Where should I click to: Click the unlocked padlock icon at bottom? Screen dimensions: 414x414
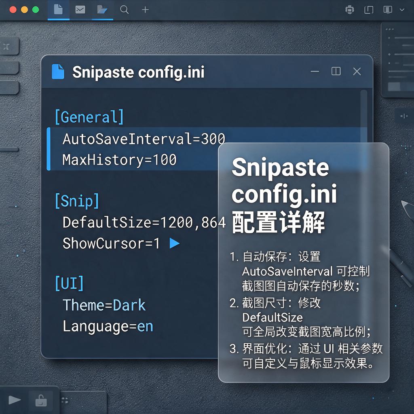41,400
